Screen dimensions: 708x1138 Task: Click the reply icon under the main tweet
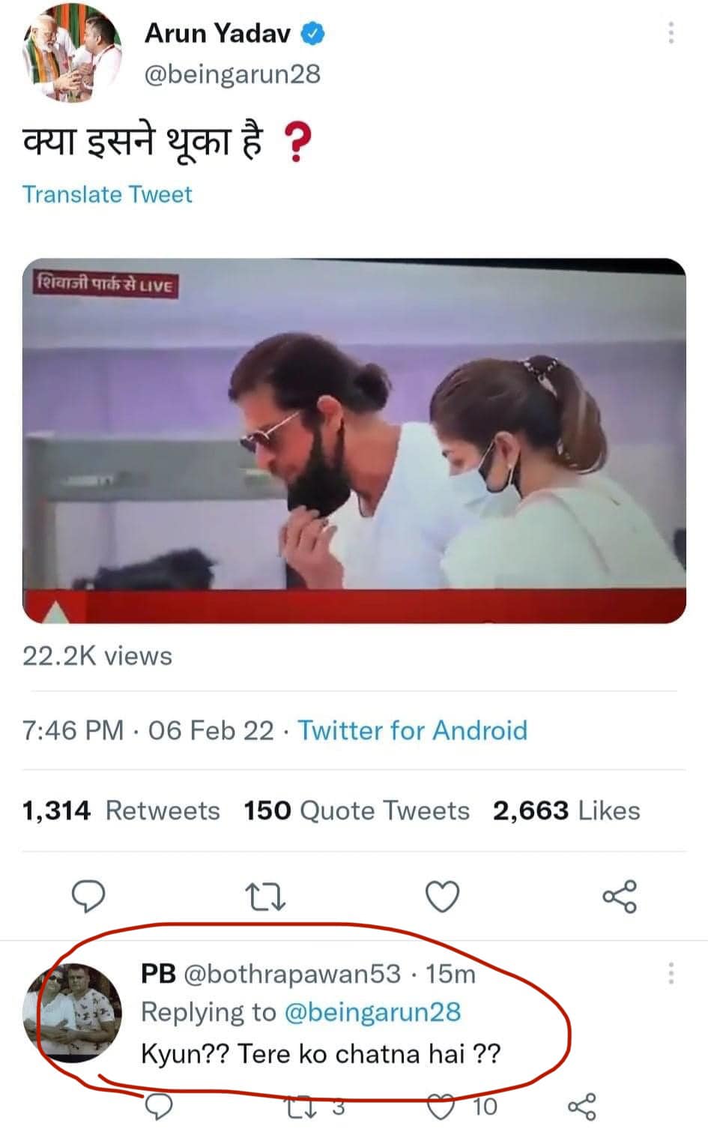[x=88, y=896]
